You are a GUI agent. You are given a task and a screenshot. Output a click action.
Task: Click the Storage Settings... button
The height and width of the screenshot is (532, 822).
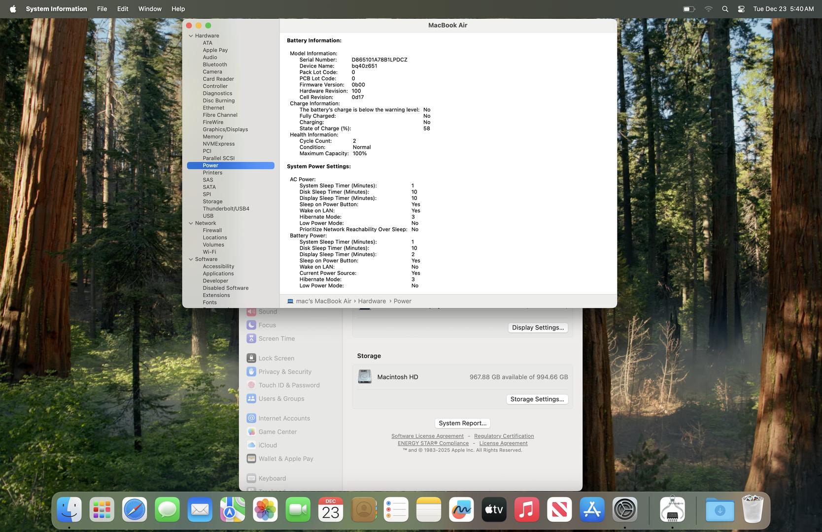(x=537, y=399)
